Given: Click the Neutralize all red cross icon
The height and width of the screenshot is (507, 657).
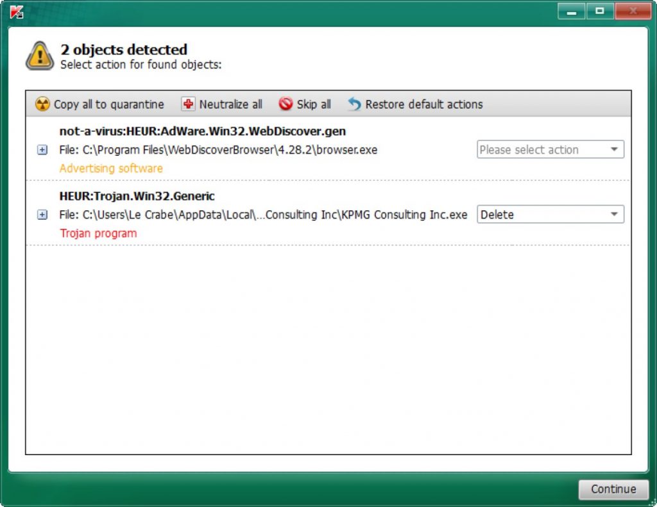Looking at the screenshot, I should point(188,104).
